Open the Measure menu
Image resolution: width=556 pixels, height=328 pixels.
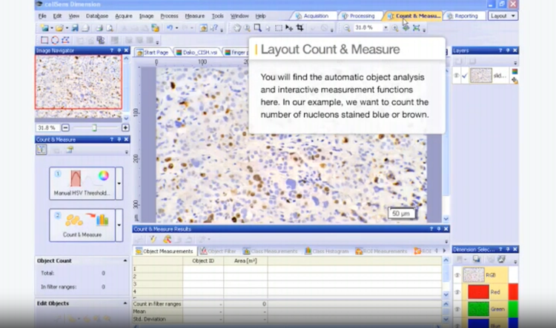click(194, 16)
